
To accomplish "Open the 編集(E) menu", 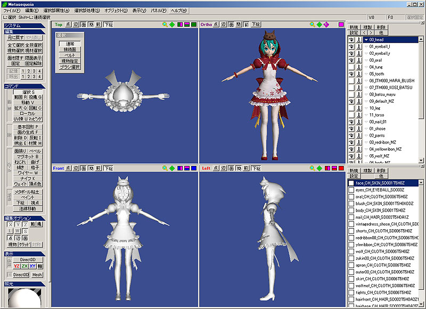I will [32, 11].
